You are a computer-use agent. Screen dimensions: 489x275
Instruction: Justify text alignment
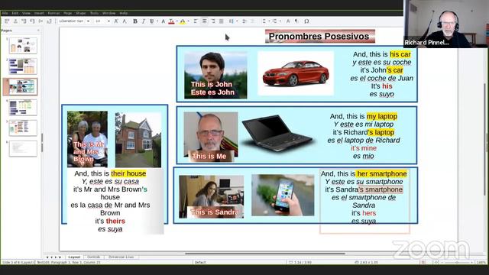[221, 21]
